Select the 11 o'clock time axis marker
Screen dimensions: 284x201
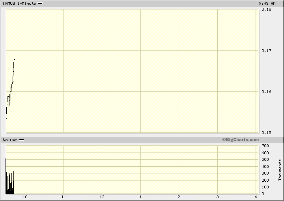coord(64,197)
